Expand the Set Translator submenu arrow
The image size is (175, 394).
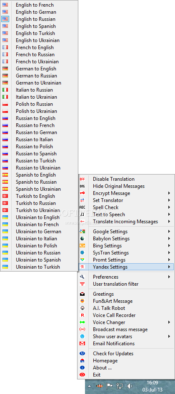(x=170, y=200)
